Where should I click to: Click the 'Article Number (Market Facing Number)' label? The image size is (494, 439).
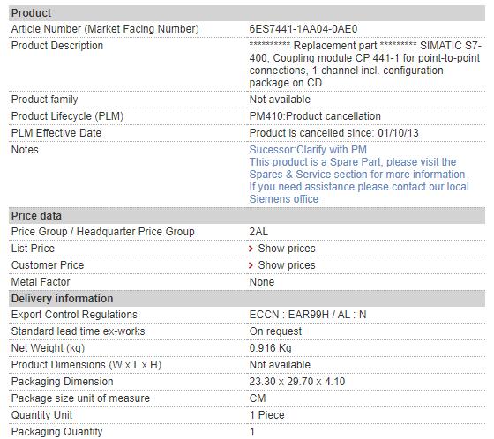[x=105, y=29]
